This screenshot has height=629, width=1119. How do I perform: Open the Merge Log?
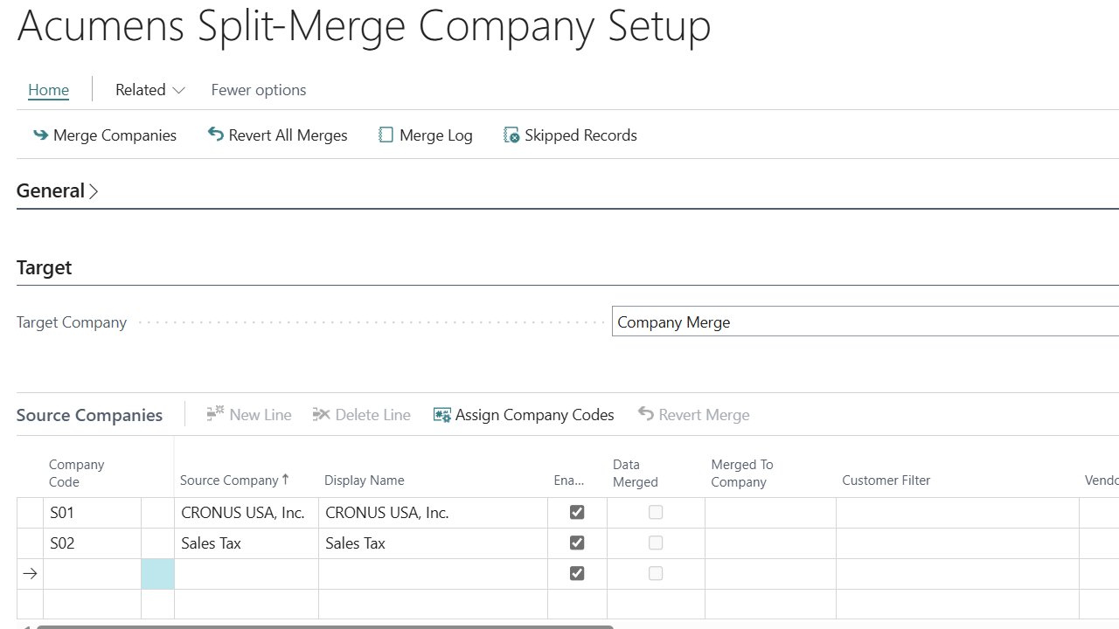[426, 135]
